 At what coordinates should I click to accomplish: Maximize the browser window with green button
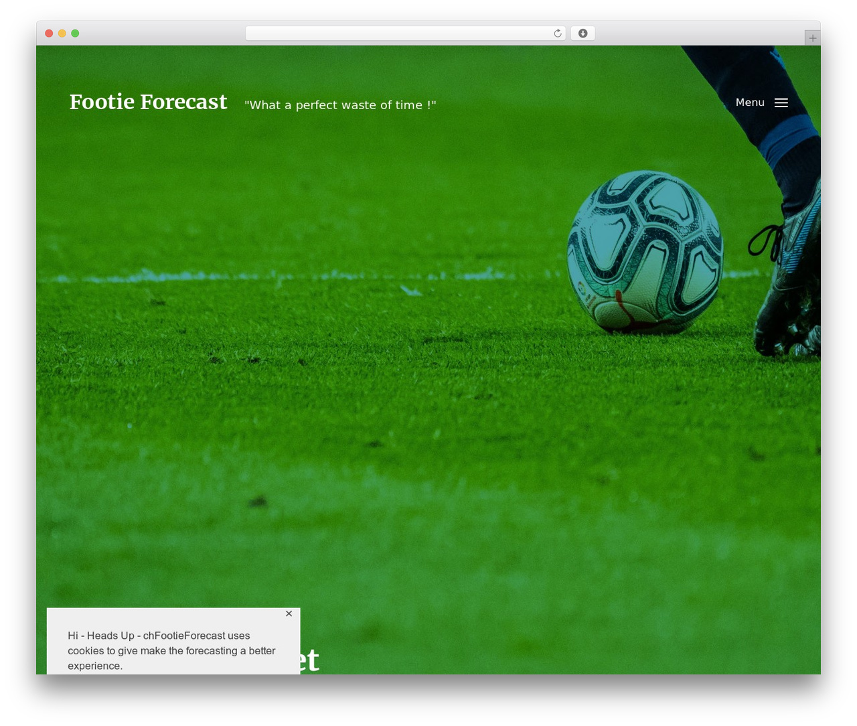pos(75,33)
